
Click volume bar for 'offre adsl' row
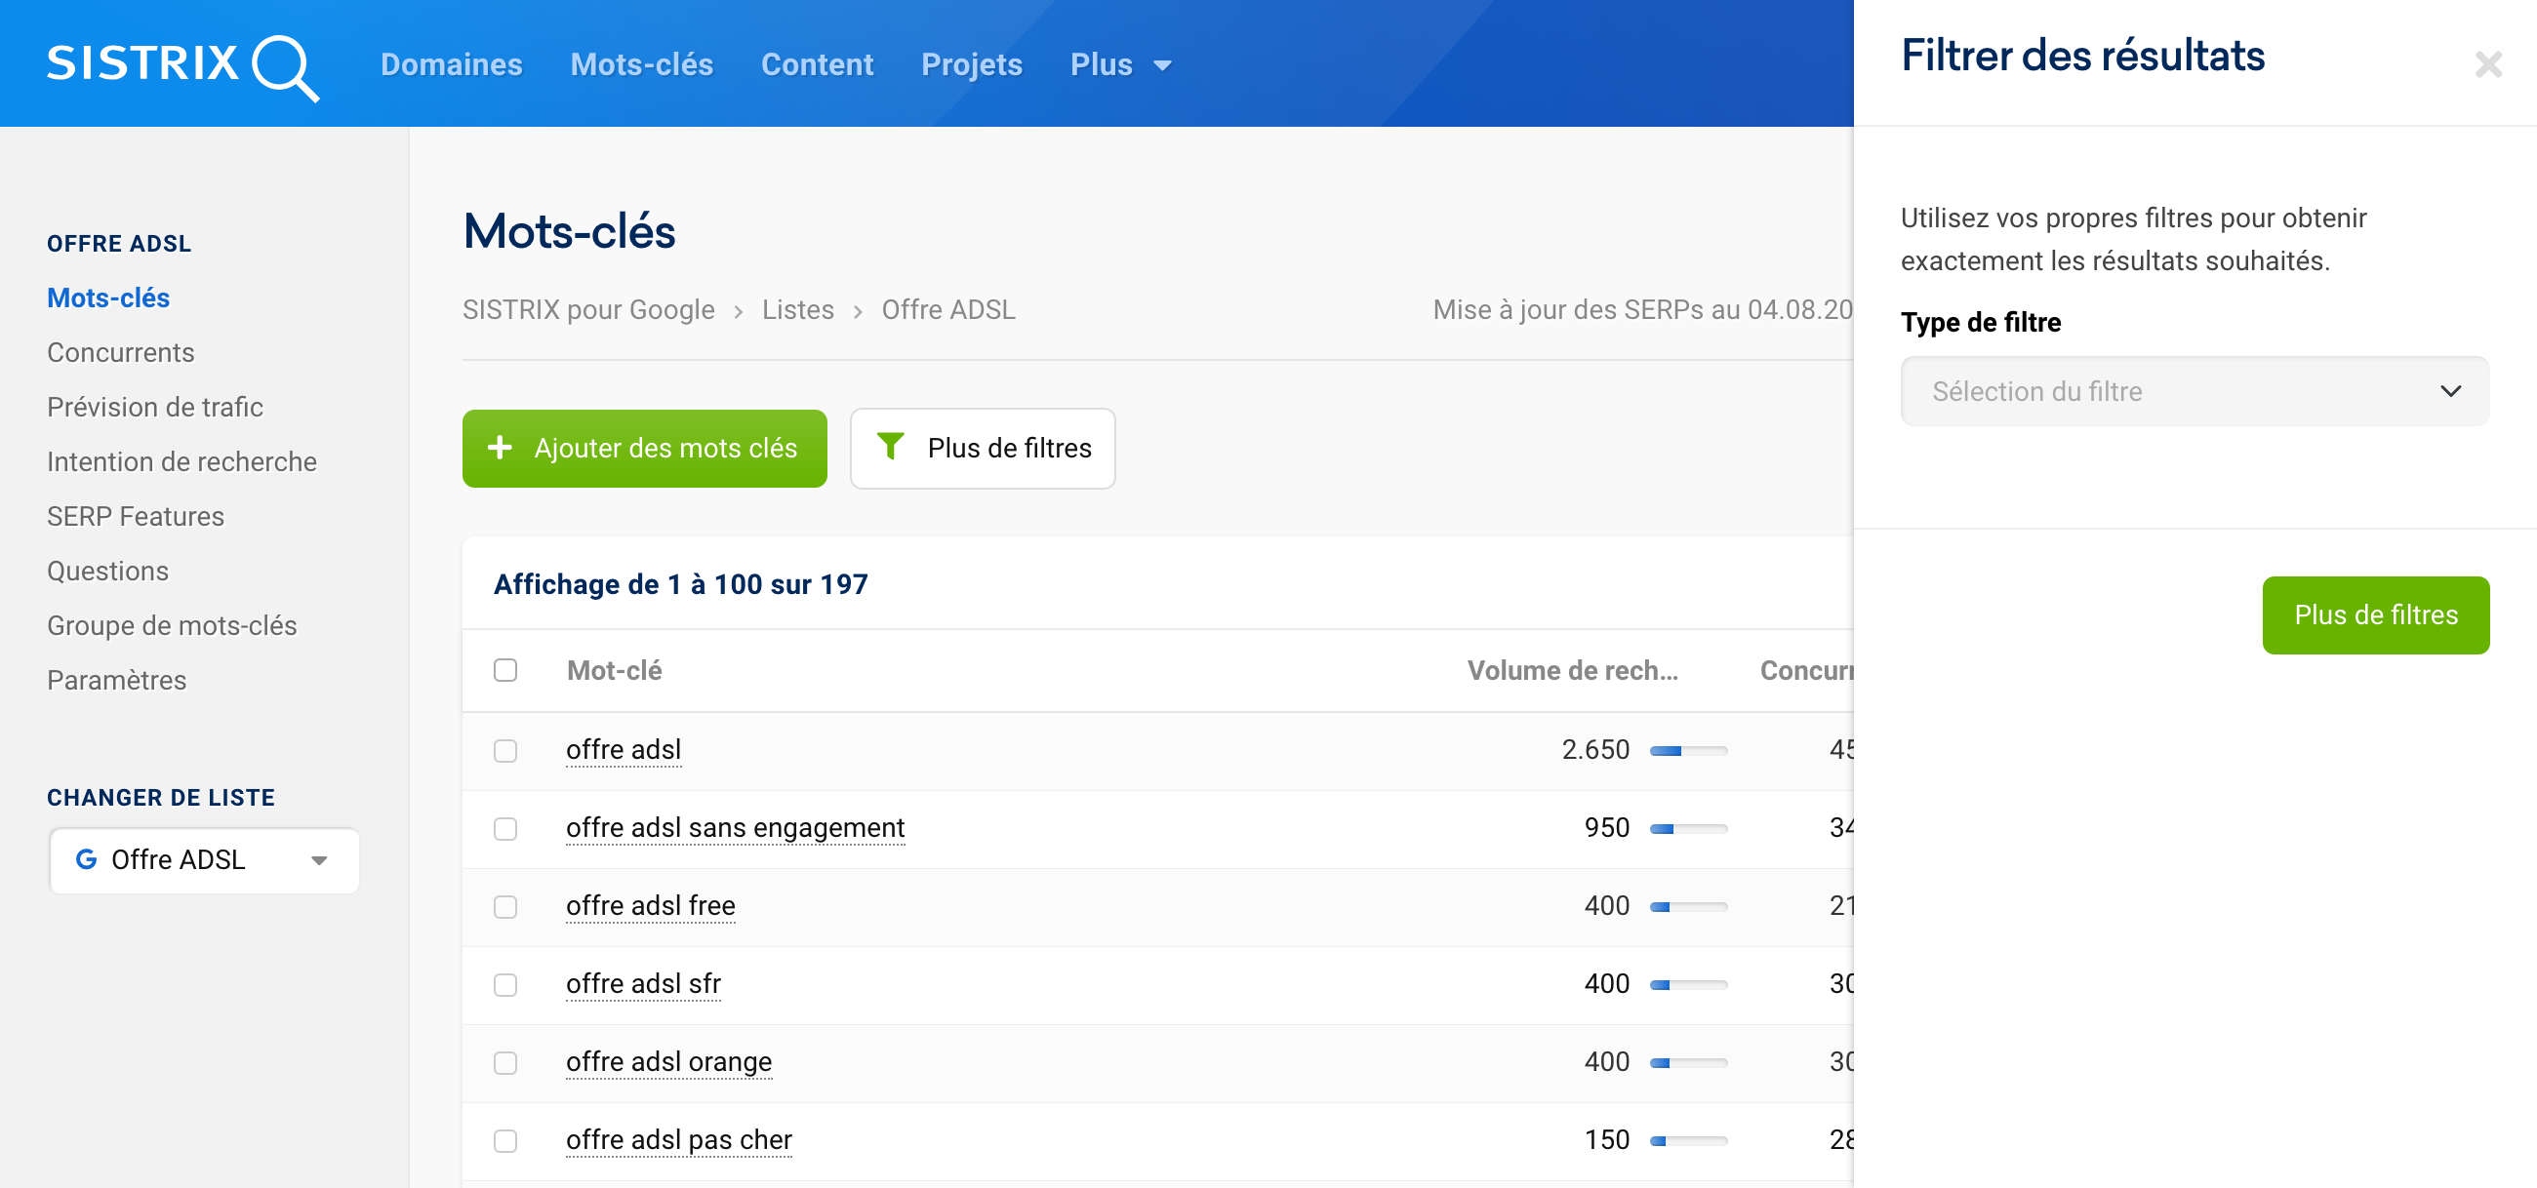[x=1688, y=750]
